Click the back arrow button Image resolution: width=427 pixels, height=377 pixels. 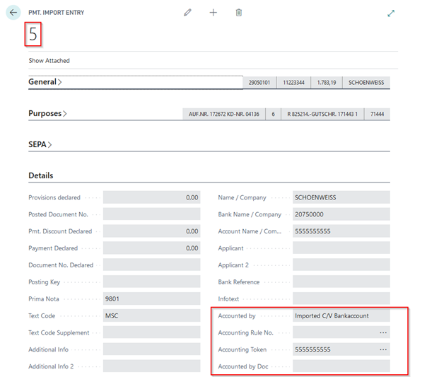coord(13,13)
